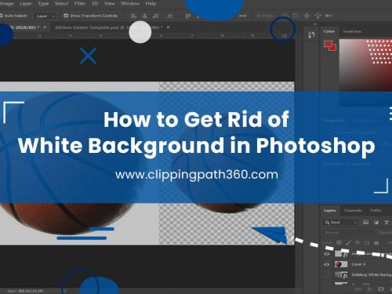Switch to the Paths tab

376,210
